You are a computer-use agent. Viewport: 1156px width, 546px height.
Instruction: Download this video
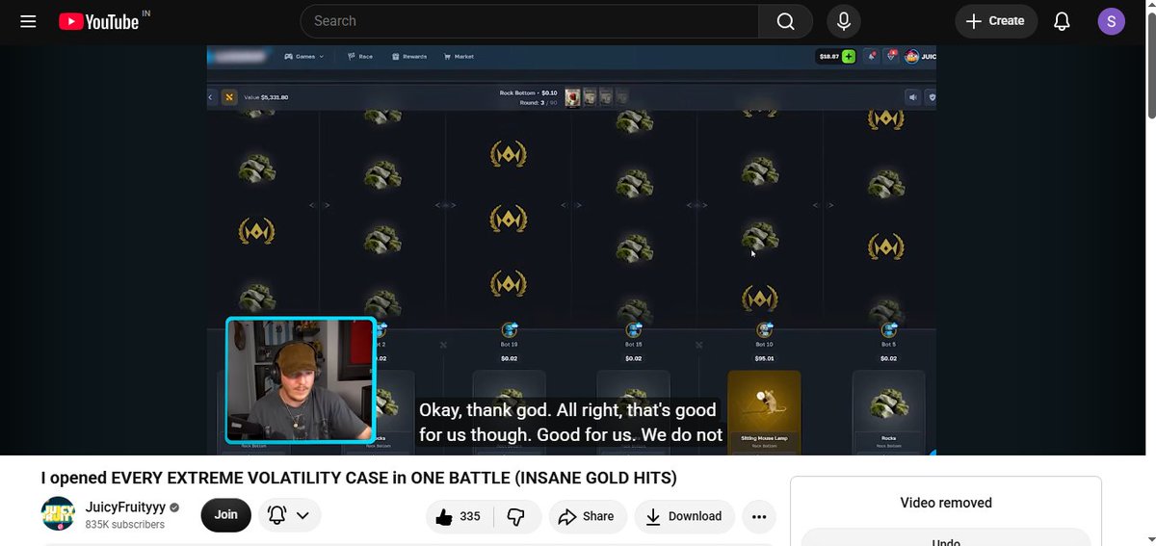click(x=684, y=516)
